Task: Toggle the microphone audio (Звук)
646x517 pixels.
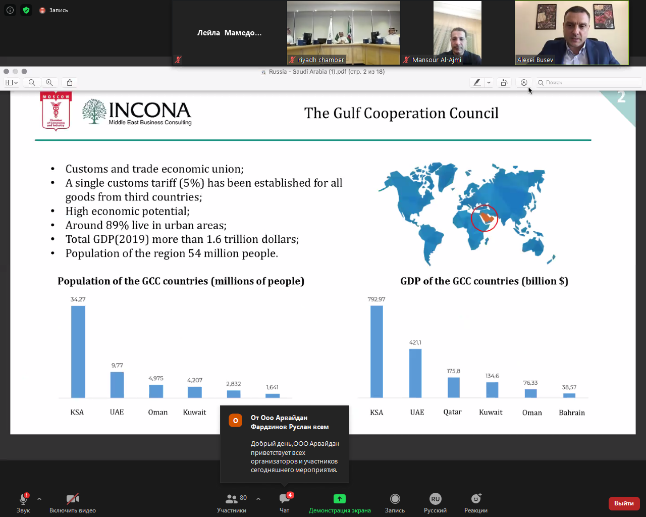Action: [23, 499]
